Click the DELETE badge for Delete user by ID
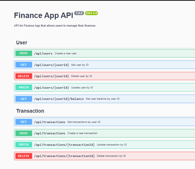 [x=24, y=76]
